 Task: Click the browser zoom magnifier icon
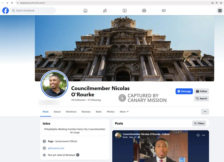pyautogui.click(x=217, y=3)
